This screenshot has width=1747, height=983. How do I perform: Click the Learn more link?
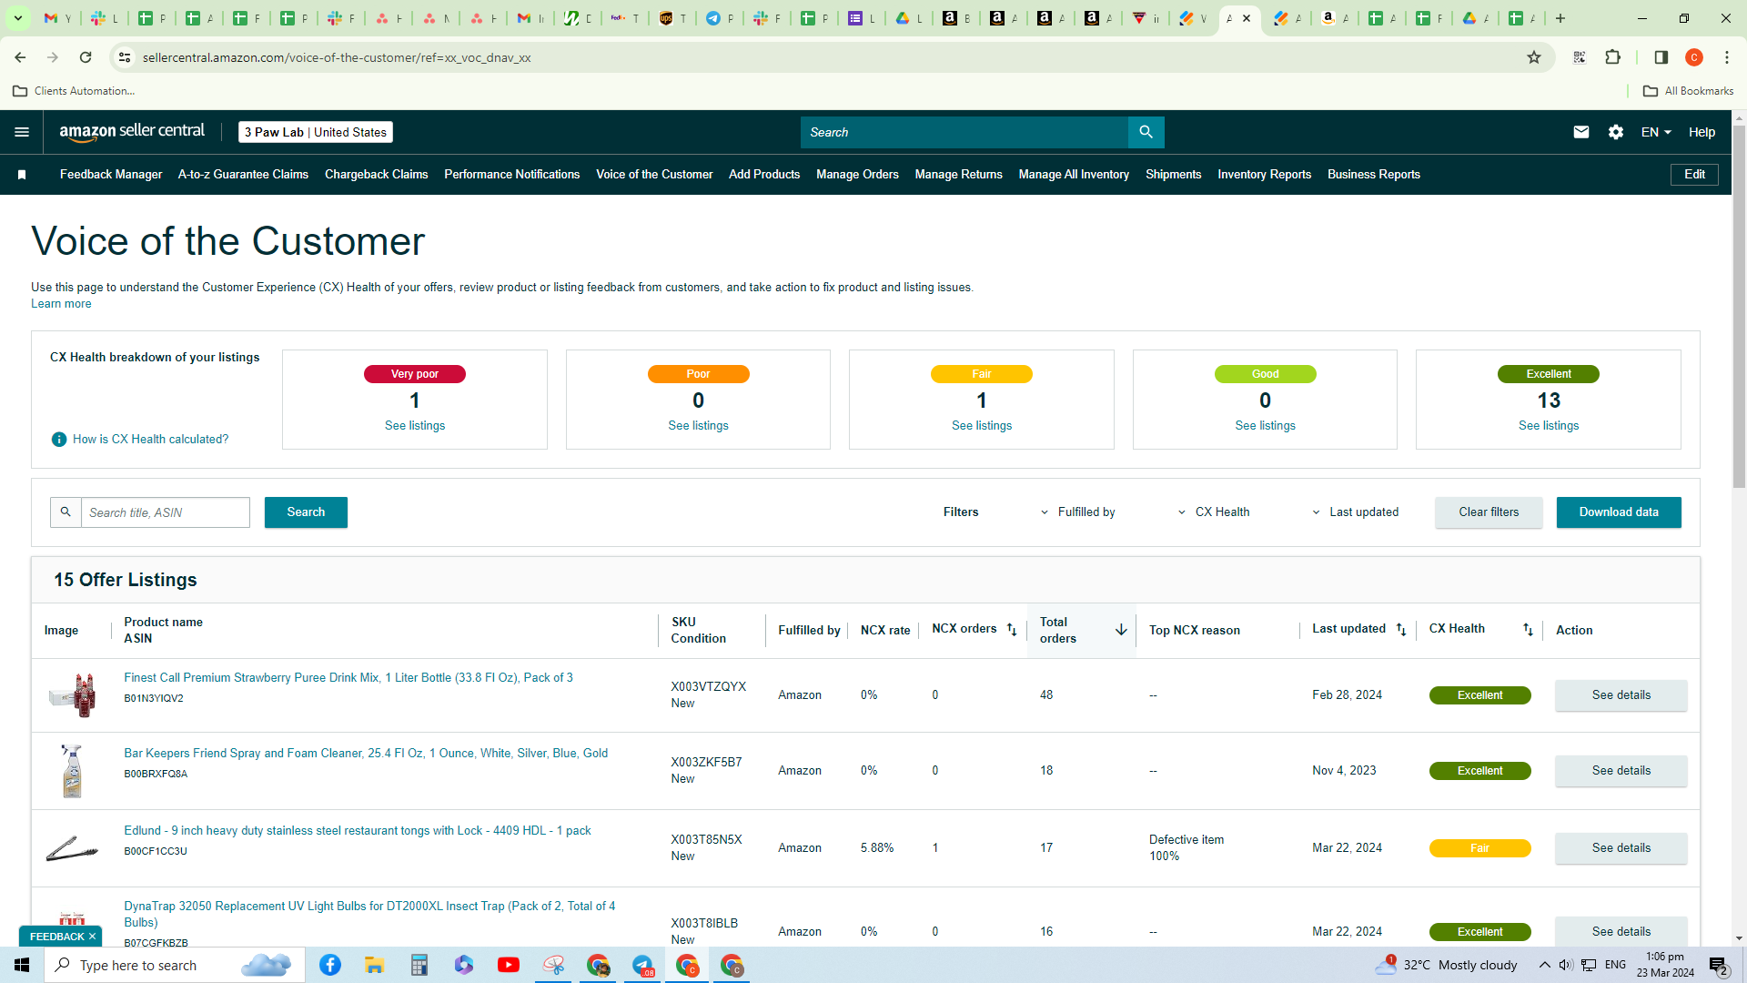click(x=61, y=304)
